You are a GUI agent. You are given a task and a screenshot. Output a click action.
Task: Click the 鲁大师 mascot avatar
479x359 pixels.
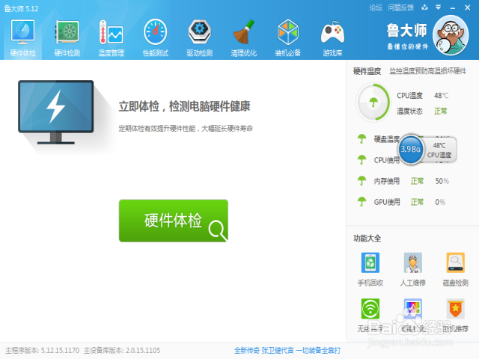click(x=451, y=35)
